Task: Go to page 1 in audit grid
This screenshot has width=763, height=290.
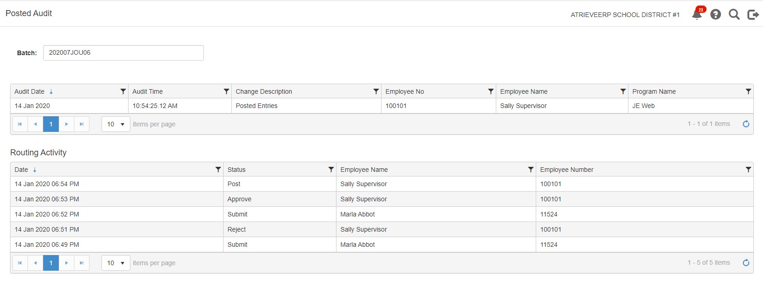Action: tap(51, 124)
